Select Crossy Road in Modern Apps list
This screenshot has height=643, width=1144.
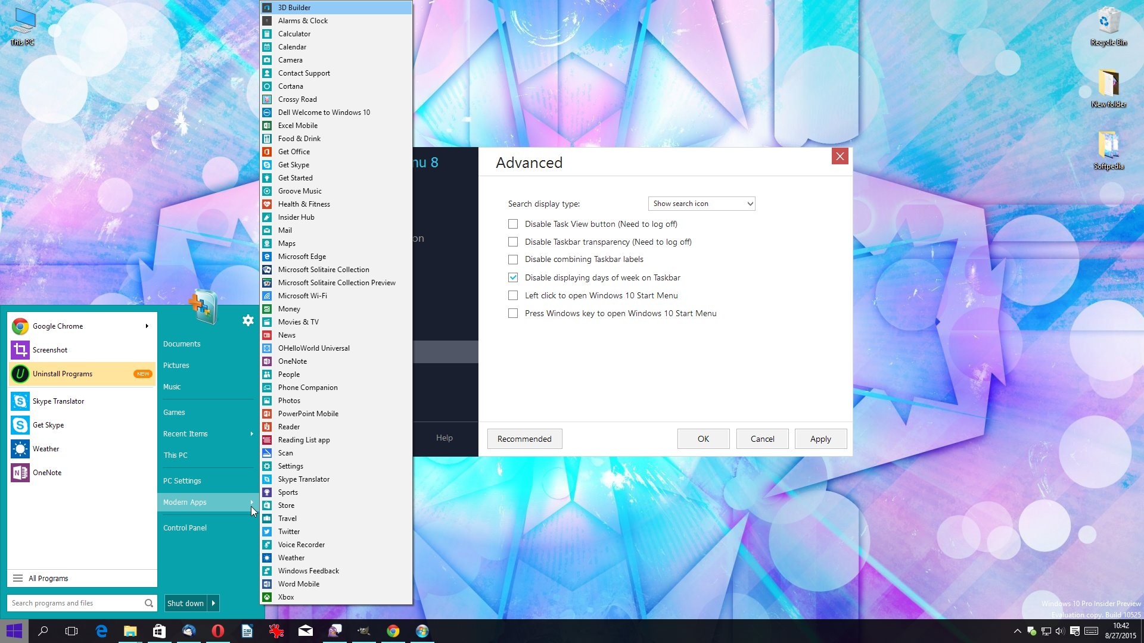click(x=297, y=99)
